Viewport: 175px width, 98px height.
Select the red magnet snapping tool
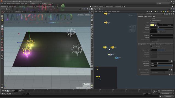pos(2,50)
